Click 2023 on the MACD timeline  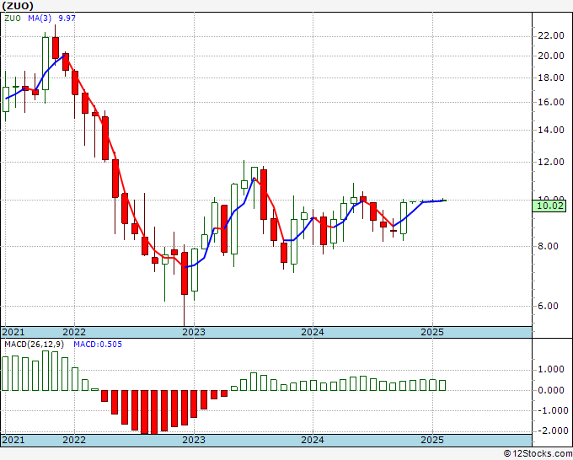pyautogui.click(x=194, y=440)
